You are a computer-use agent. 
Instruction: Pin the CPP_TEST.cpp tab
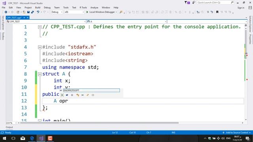(25, 18)
